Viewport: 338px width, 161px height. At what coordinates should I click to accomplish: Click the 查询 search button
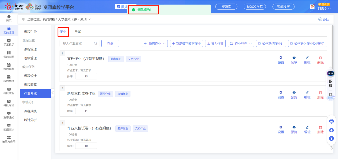pyautogui.click(x=110, y=43)
